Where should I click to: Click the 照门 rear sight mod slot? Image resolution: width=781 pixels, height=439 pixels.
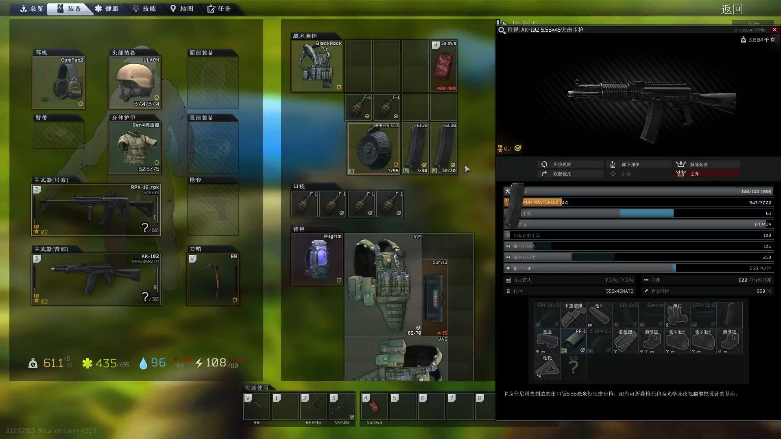(678, 315)
